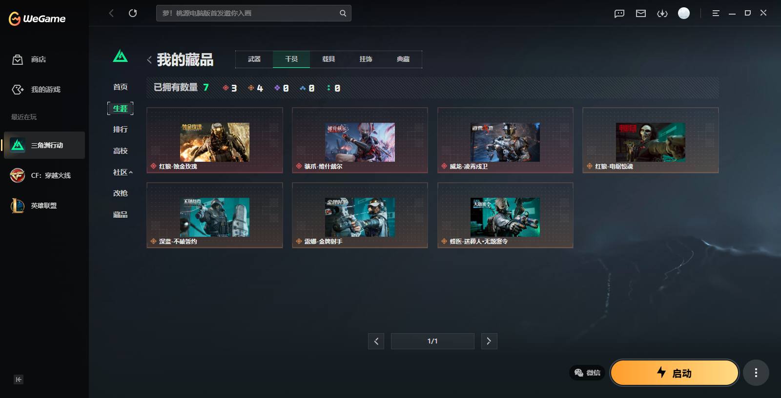Viewport: 781px width, 398px height.
Task: Open the download manager icon
Action: coord(662,13)
